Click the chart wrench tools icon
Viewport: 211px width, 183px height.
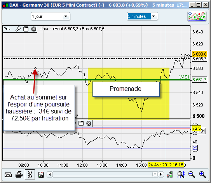pos(169,174)
